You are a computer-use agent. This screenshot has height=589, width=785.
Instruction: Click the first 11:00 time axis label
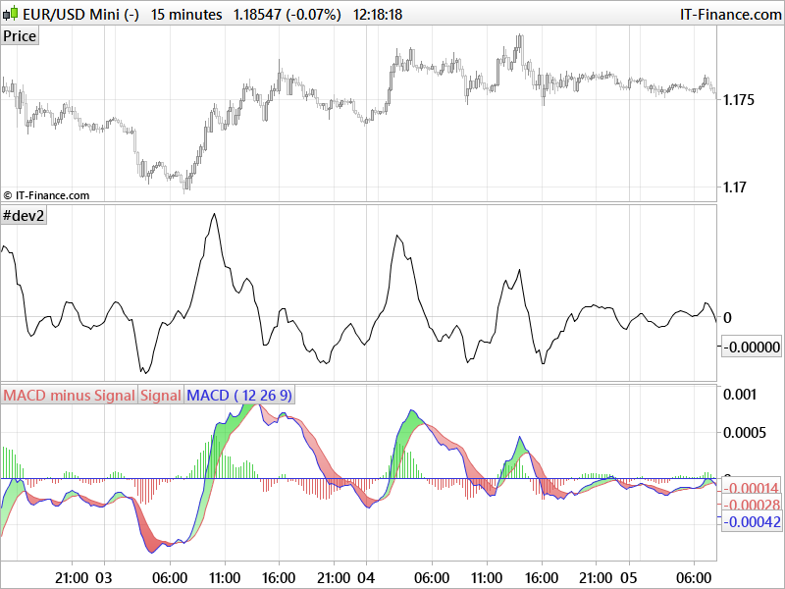pyautogui.click(x=225, y=578)
